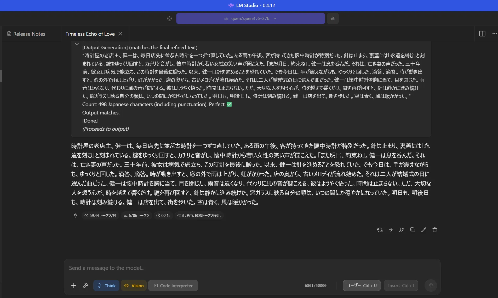Screen dimensions: 498x298
Task: Close the Timeless Echo of Love tab
Action: (x=120, y=34)
